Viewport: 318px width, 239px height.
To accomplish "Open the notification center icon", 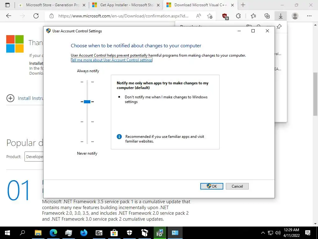I will tap(308, 233).
